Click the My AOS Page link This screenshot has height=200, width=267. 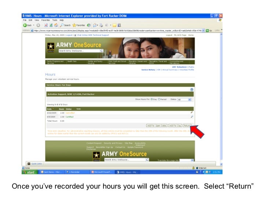[180, 35]
